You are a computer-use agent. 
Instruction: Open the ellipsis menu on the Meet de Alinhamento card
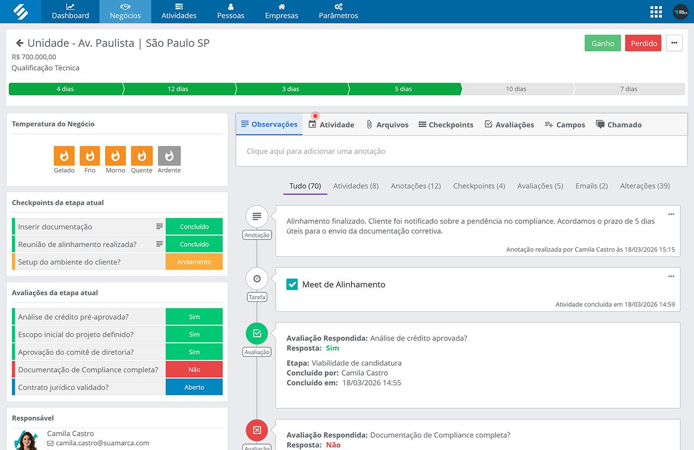tap(671, 277)
